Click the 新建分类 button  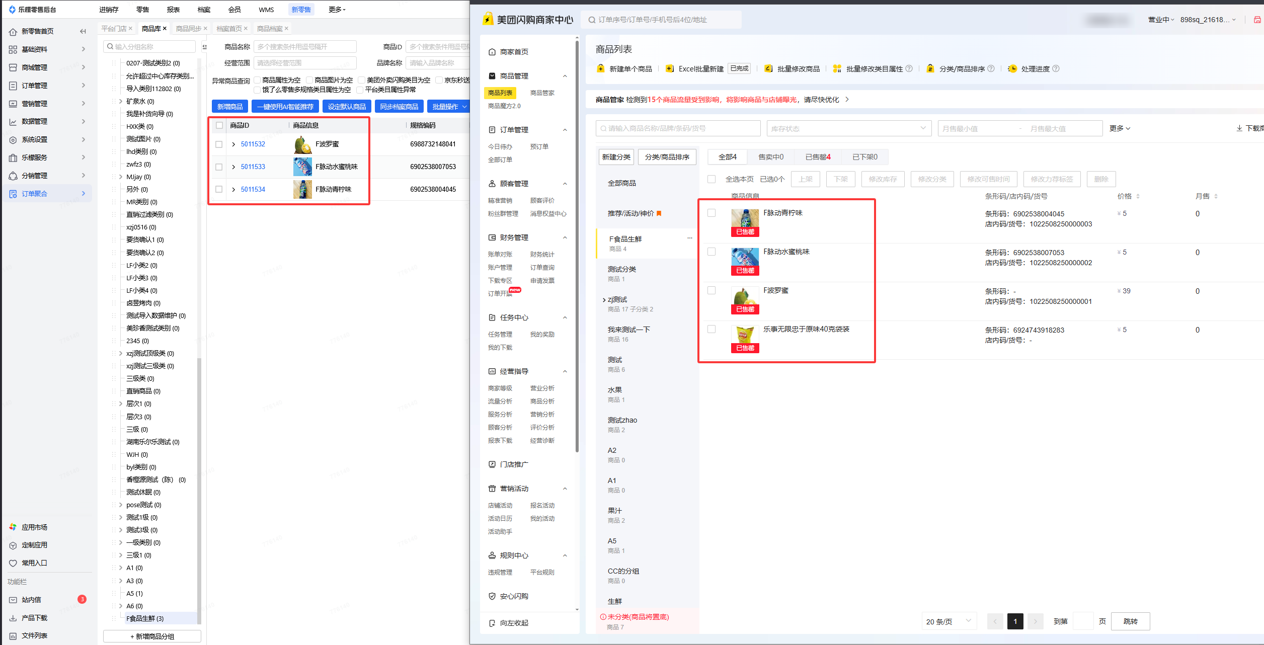[616, 157]
